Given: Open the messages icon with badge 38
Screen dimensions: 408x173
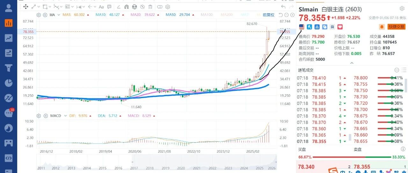Looking at the screenshot, I should pos(9,113).
